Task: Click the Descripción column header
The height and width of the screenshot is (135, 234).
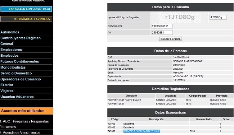Action: pyautogui.click(x=156, y=119)
